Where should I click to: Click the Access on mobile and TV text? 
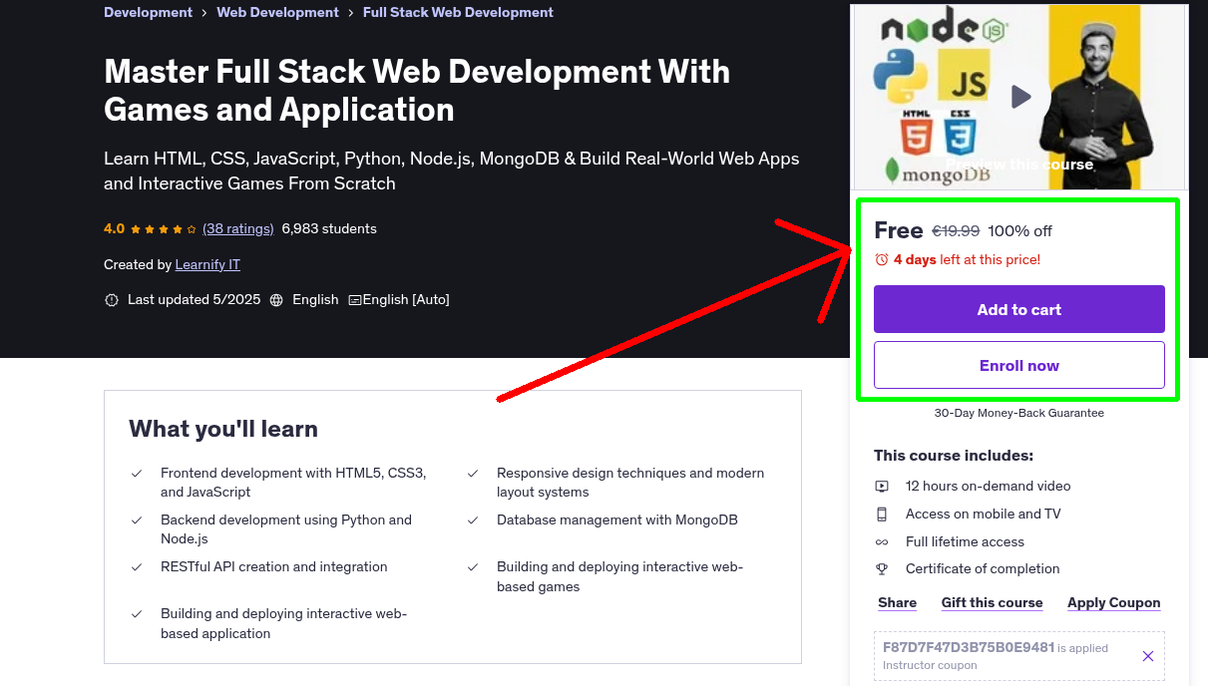tap(983, 514)
